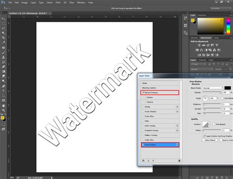Open the layer blend mode Normal dropdown
Image resolution: width=233 pixels, height=179 pixels.
coord(202,69)
